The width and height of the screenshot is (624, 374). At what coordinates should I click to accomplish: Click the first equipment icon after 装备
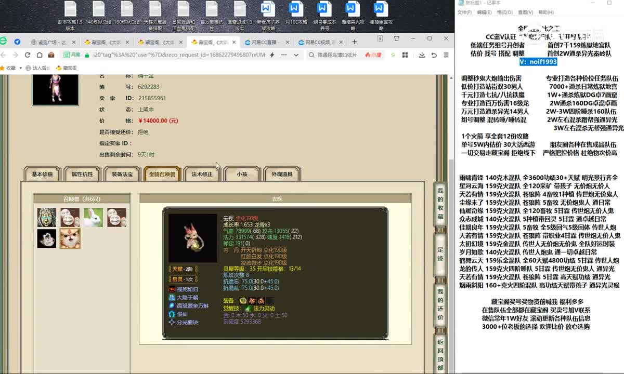click(243, 301)
